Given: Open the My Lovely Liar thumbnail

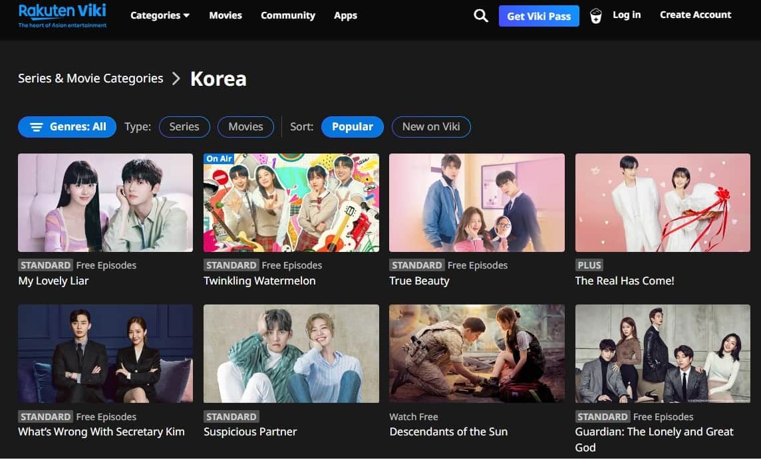Looking at the screenshot, I should 105,203.
